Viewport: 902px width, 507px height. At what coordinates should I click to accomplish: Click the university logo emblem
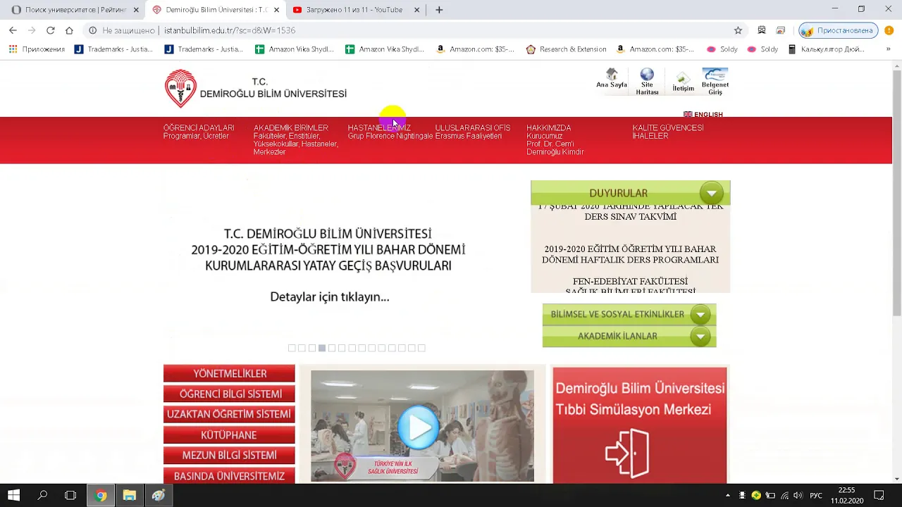(180, 88)
